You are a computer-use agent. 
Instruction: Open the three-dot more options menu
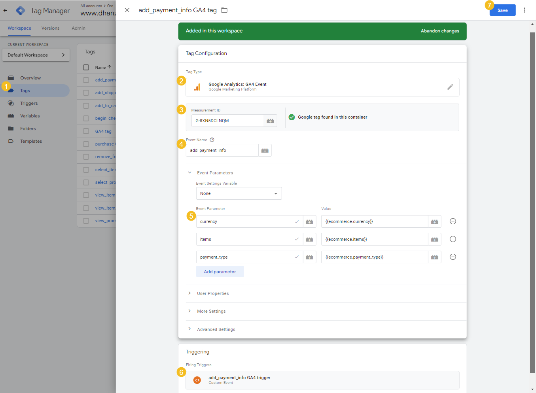(x=524, y=10)
